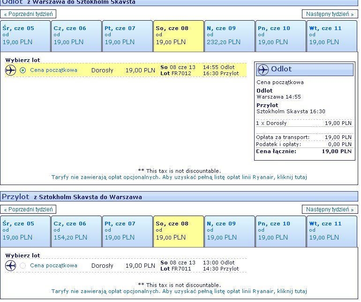Image resolution: width=361 pixels, height=302 pixels.
Task: Click the airplane icon beside flight FR7012
Action: coord(11,70)
